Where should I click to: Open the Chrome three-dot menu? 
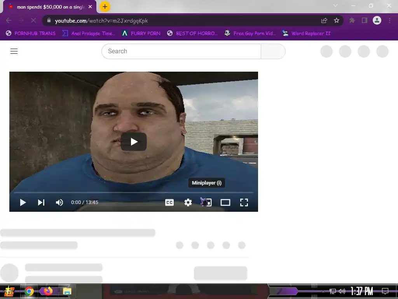(x=389, y=20)
